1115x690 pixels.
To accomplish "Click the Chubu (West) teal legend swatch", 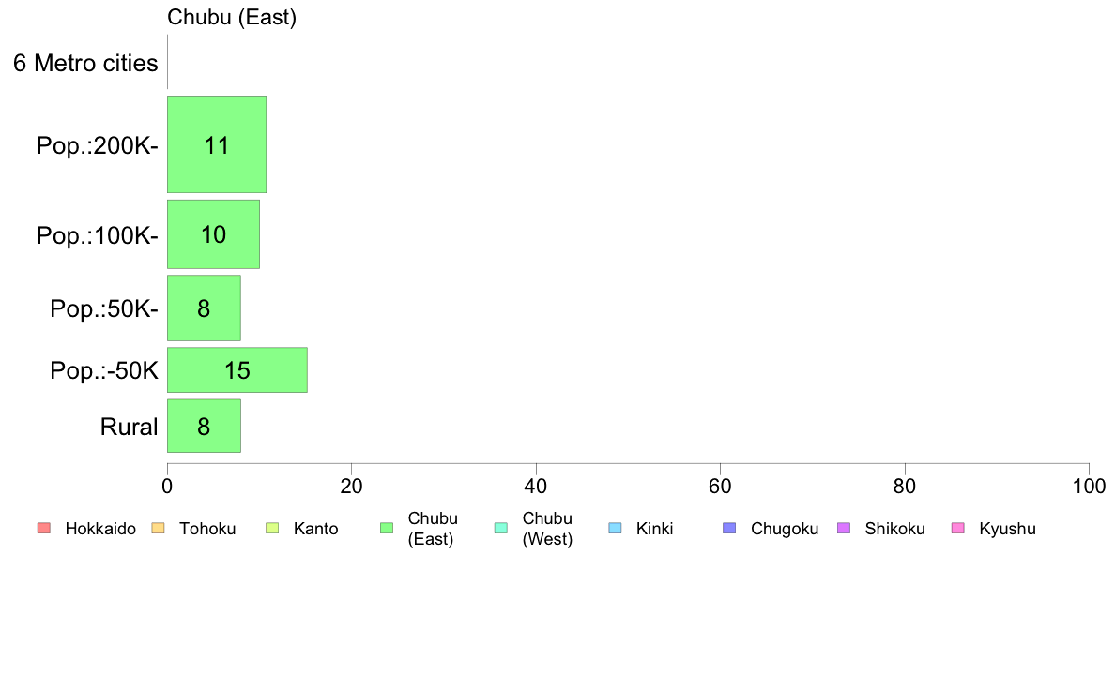I will [501, 528].
